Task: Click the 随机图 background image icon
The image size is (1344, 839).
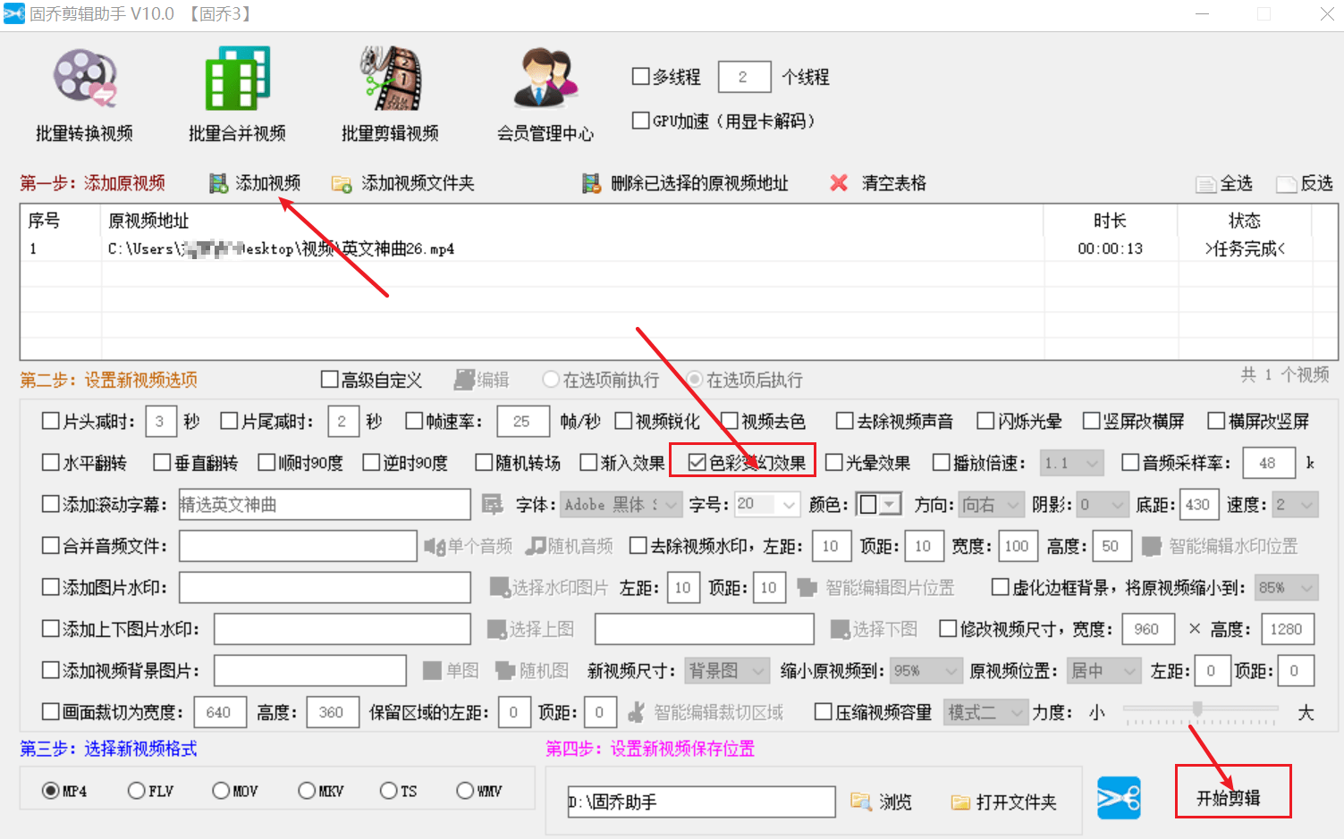Action: (505, 670)
